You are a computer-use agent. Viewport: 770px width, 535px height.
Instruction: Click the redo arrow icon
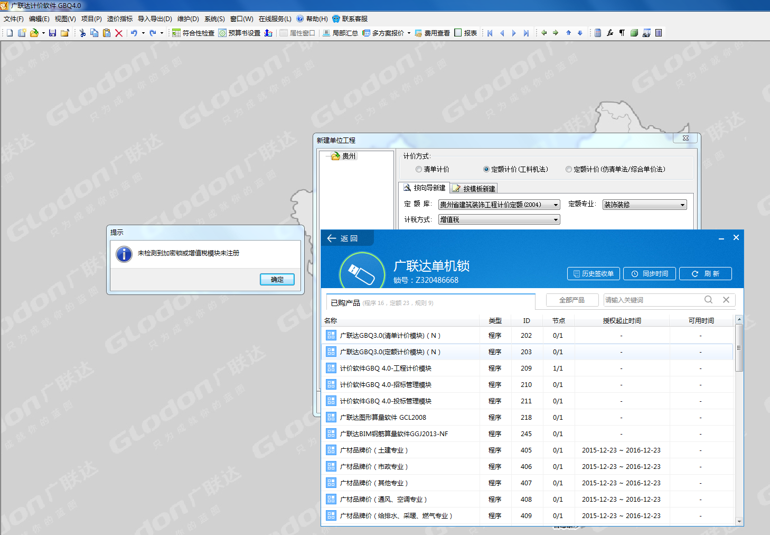coord(153,33)
